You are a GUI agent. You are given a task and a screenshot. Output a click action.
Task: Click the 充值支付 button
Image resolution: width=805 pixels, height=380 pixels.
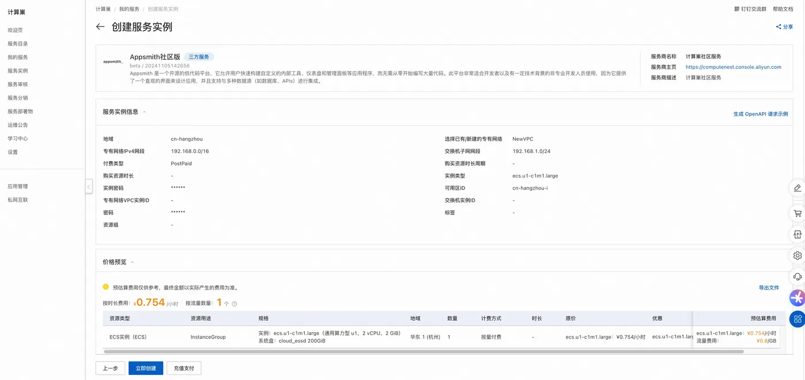pyautogui.click(x=184, y=369)
